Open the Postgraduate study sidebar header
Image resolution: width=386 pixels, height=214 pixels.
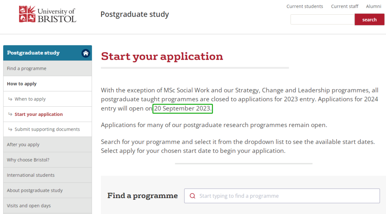(x=48, y=53)
